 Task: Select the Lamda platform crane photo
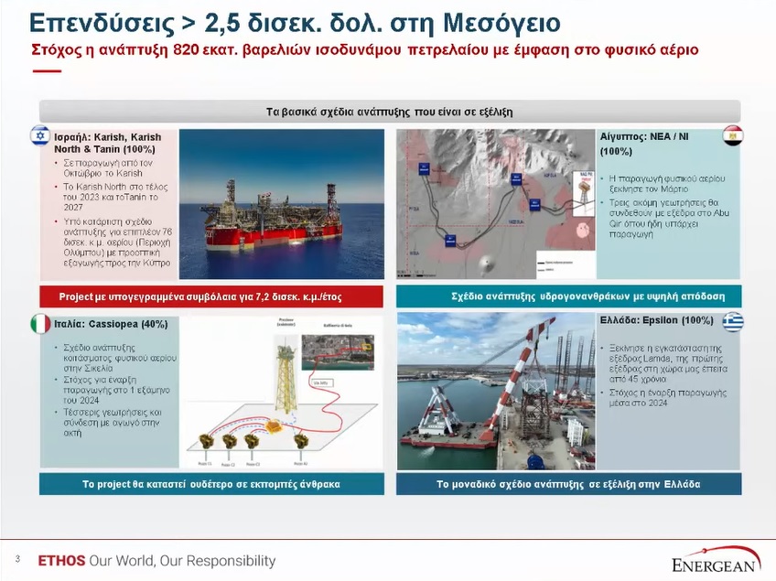click(x=496, y=391)
